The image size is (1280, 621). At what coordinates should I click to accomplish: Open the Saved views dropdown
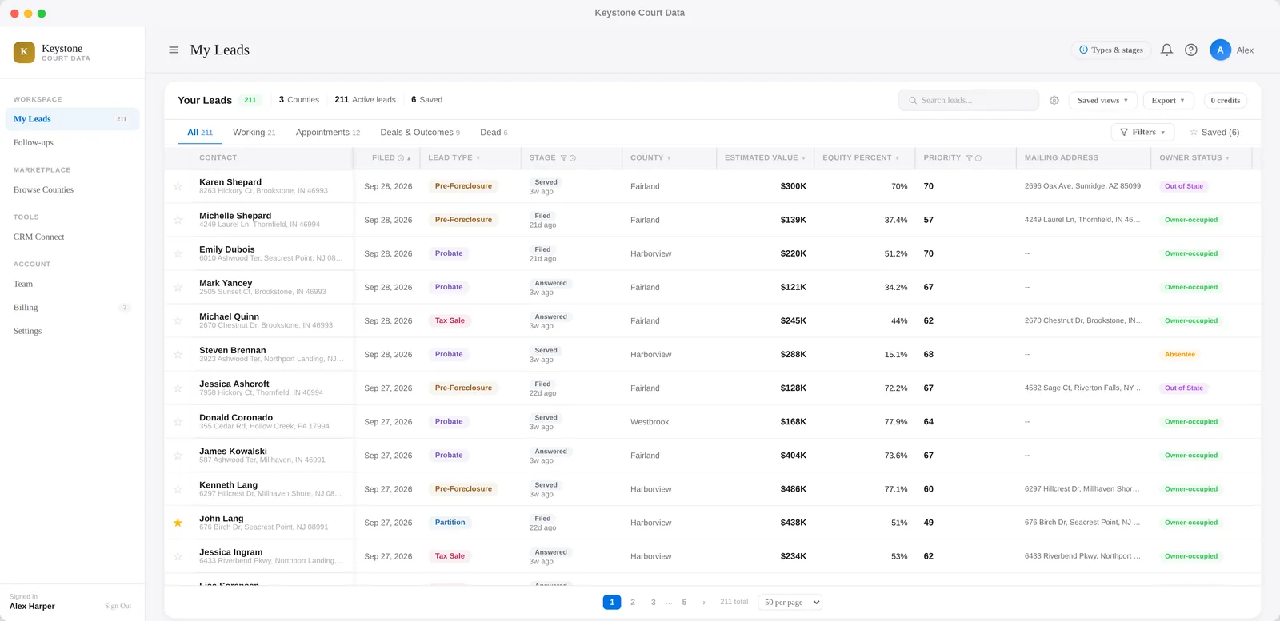[1102, 100]
